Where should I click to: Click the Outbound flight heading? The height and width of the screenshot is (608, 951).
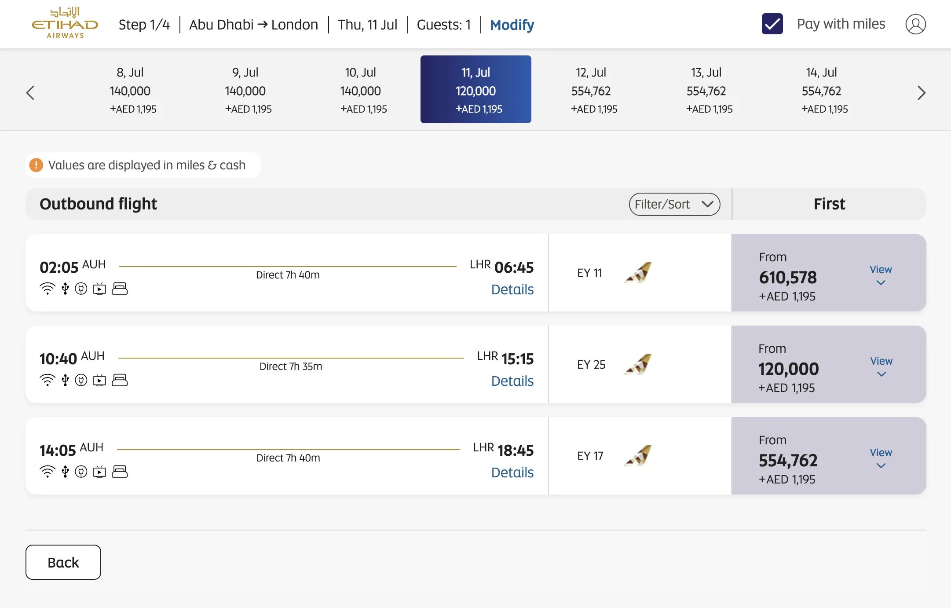(x=98, y=204)
